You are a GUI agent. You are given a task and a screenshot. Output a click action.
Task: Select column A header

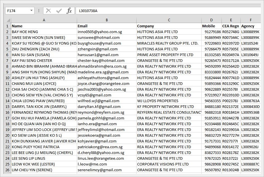(44, 20)
